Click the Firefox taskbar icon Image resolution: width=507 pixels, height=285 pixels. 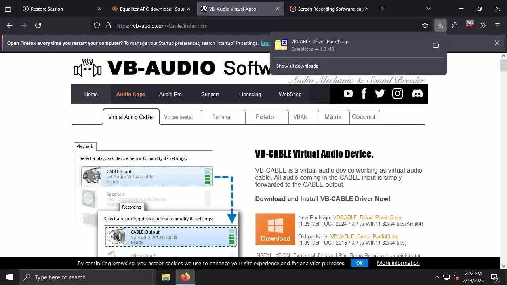pos(185,277)
